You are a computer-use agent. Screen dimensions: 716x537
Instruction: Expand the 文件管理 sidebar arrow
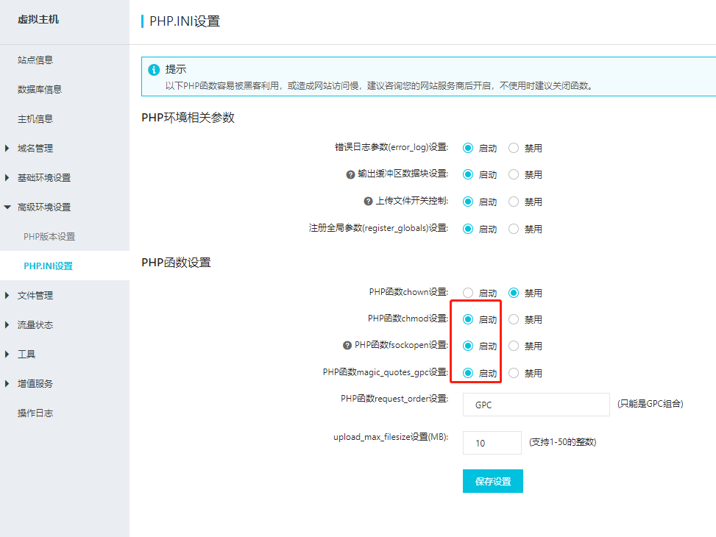(x=7, y=296)
